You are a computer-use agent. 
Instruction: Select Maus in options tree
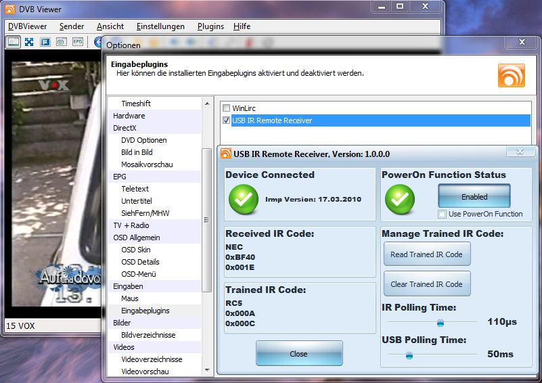coord(130,298)
